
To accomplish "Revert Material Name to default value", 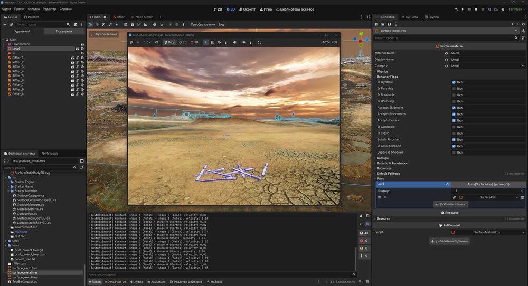I will click(x=447, y=53).
